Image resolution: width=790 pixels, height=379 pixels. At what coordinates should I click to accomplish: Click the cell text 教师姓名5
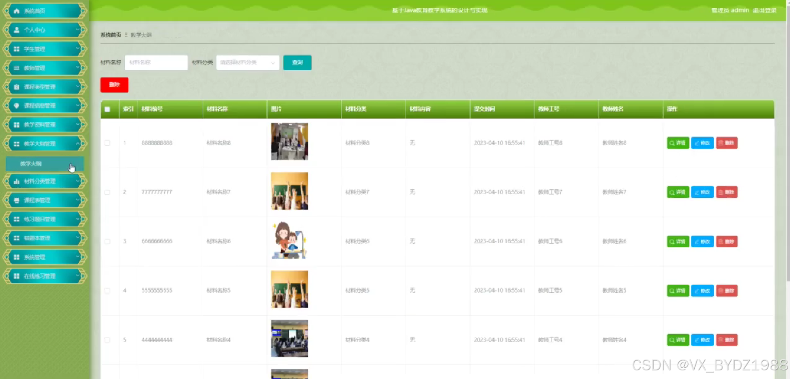[614, 291]
